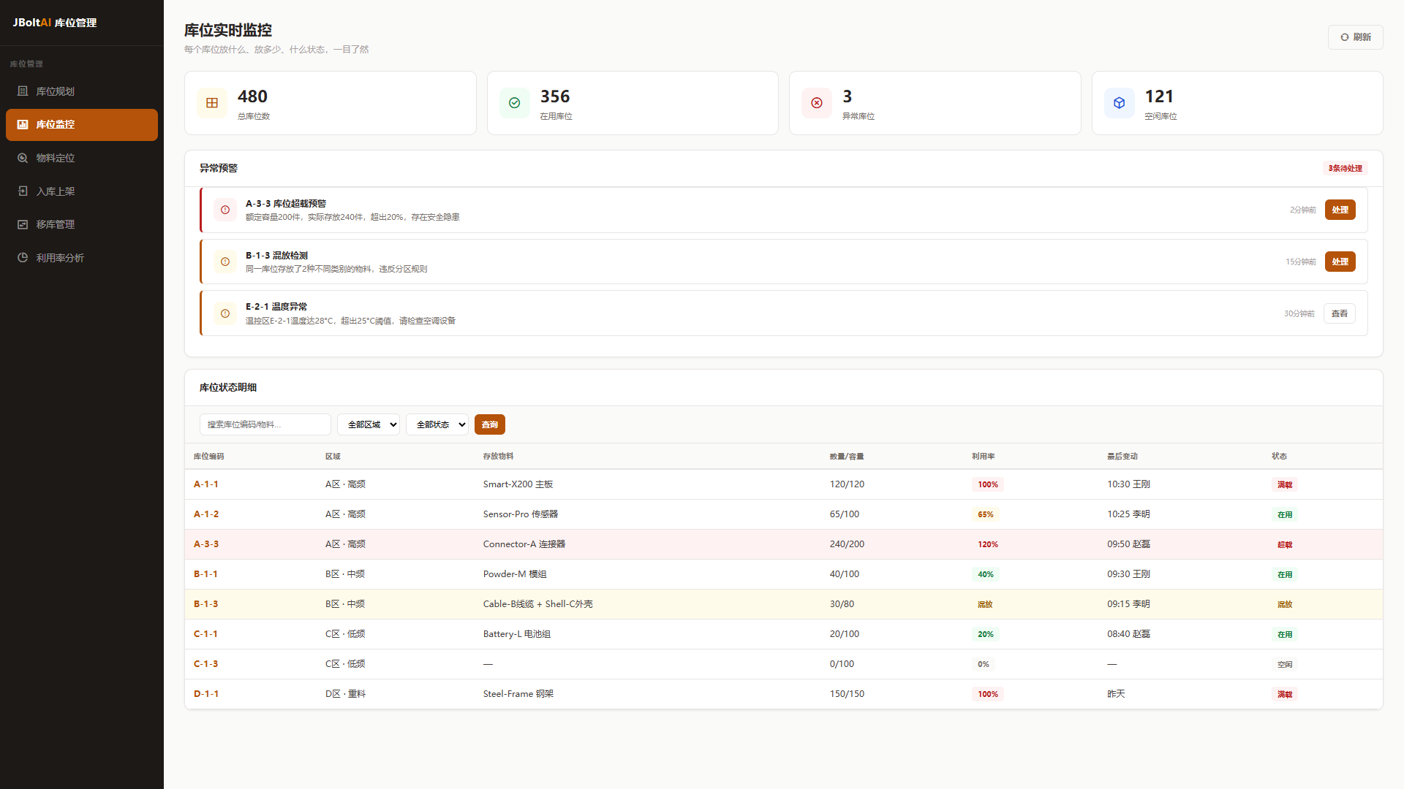Image resolution: width=1404 pixels, height=789 pixels.
Task: Click the A-3-3 overload alert warning icon
Action: [x=225, y=210]
